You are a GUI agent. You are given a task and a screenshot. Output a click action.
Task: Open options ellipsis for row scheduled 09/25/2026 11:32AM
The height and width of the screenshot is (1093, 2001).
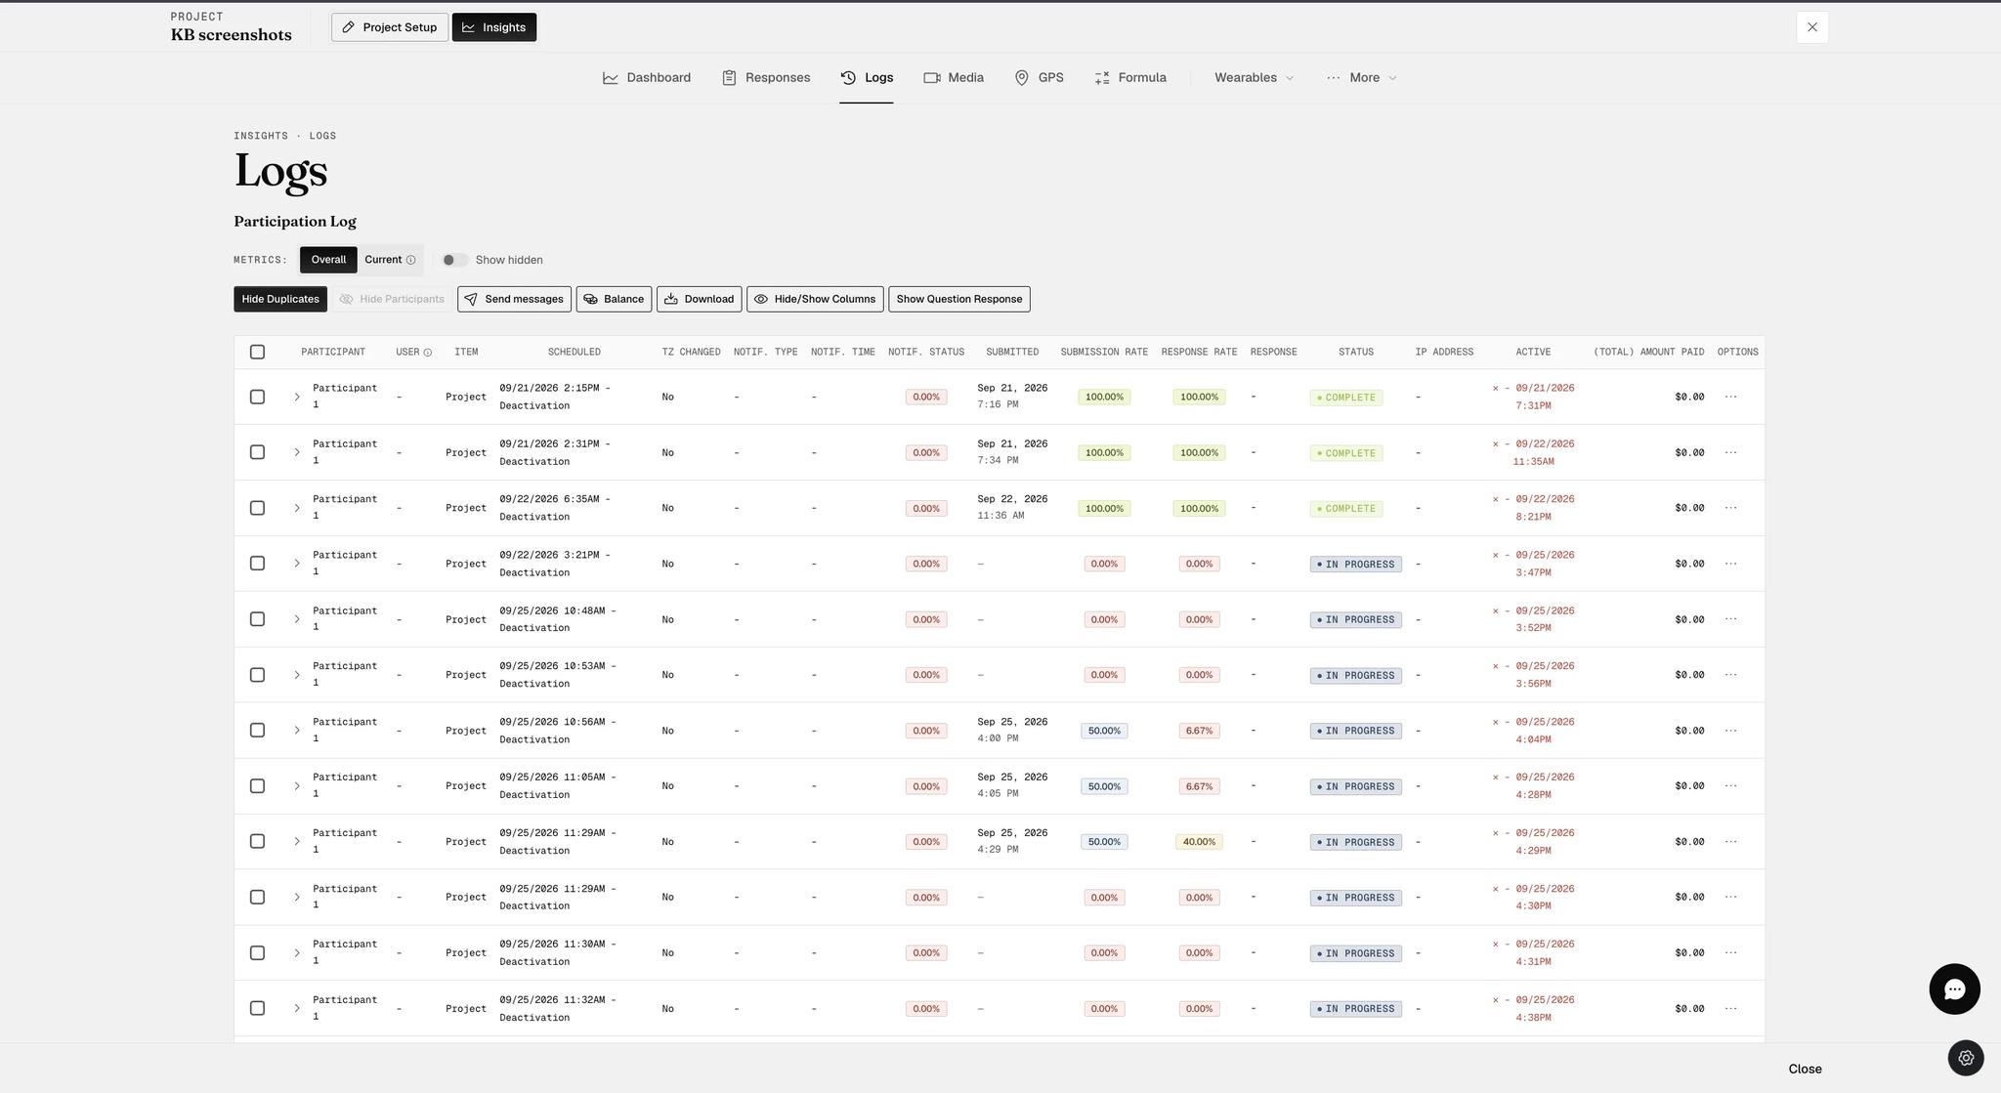tap(1731, 1008)
